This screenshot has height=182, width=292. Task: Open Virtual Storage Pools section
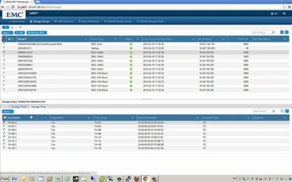[x=150, y=21]
